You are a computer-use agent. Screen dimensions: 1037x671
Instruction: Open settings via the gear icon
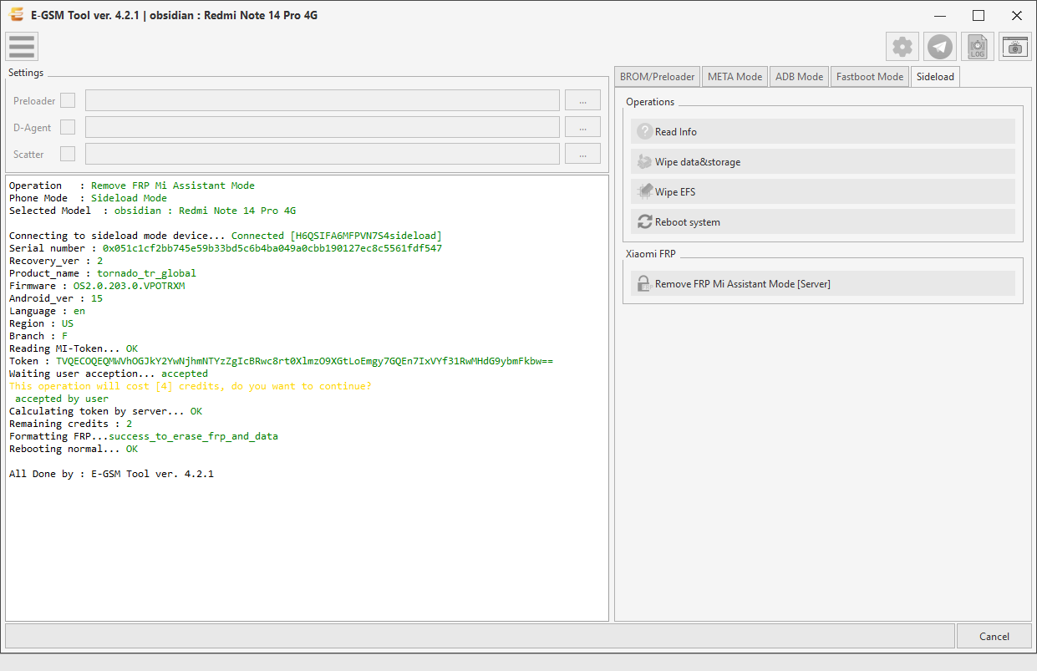(902, 47)
